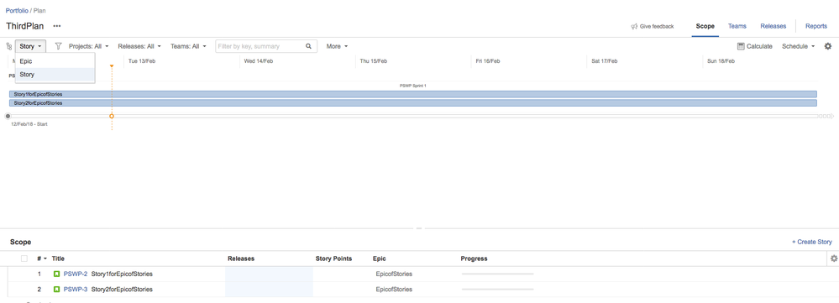Click the calculator icon next to Calculate
Viewport: 839px width, 303px height.
pos(741,46)
